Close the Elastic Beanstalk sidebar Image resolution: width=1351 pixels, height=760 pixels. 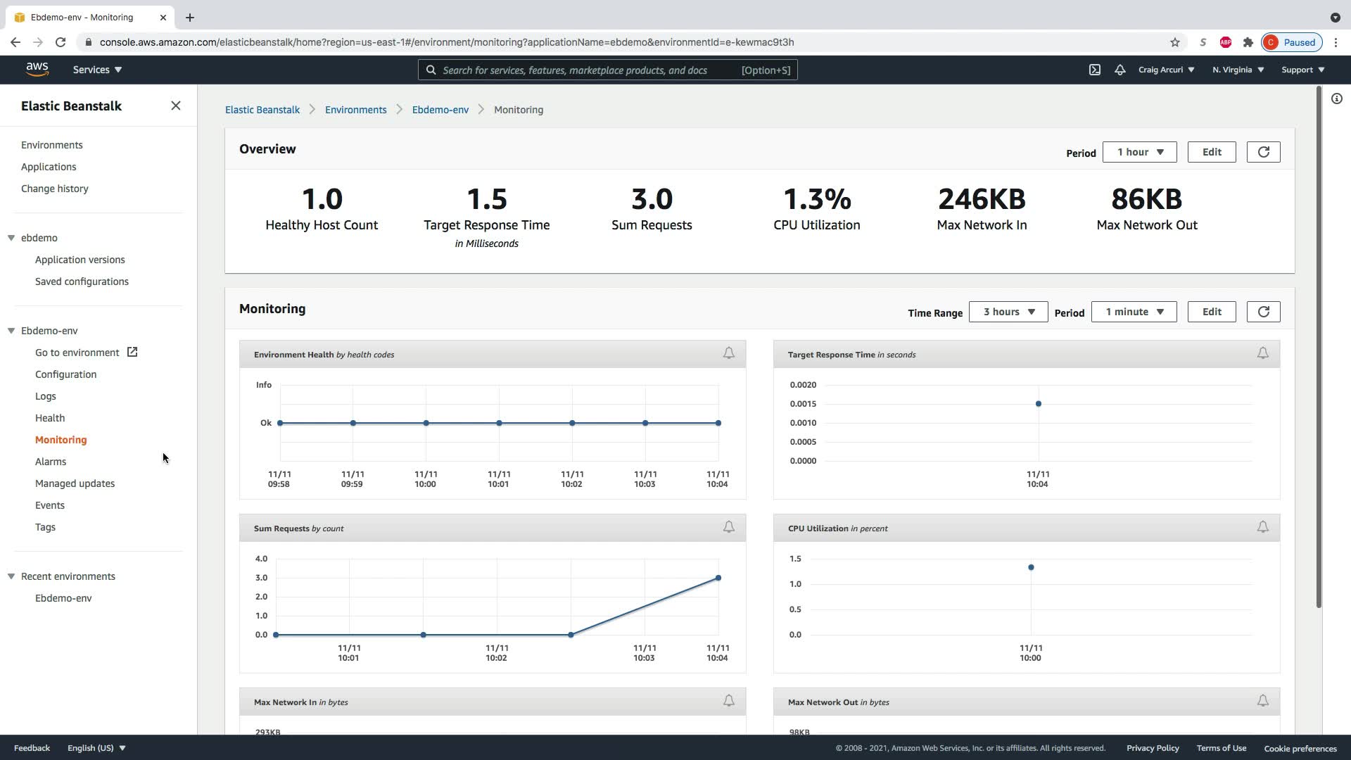click(176, 106)
